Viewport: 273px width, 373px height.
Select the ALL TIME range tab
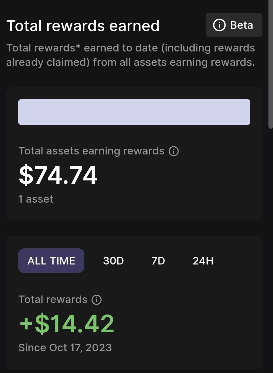pyautogui.click(x=51, y=261)
